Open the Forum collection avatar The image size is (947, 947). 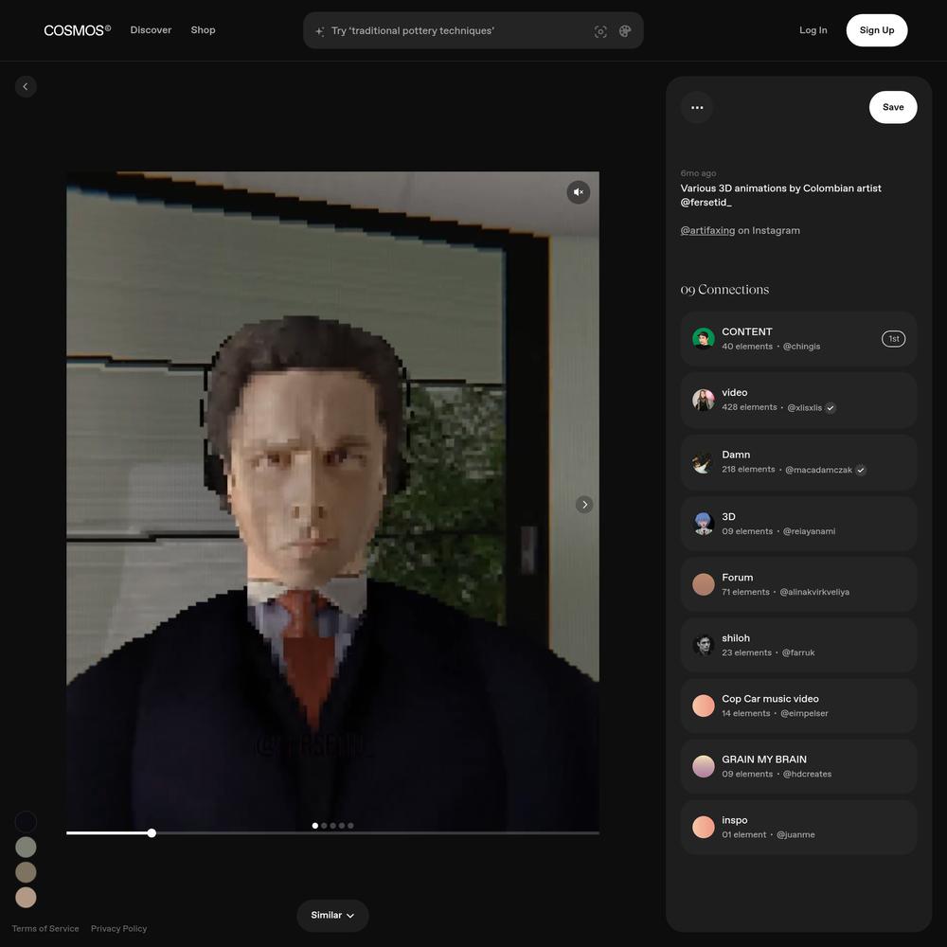click(703, 584)
